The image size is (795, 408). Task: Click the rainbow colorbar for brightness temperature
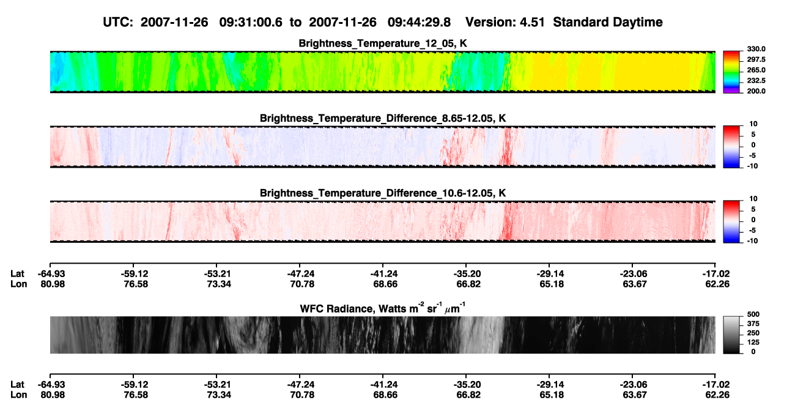point(731,72)
